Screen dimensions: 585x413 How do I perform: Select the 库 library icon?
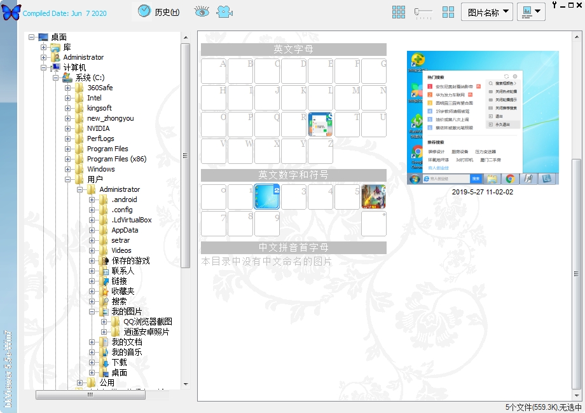tap(55, 48)
